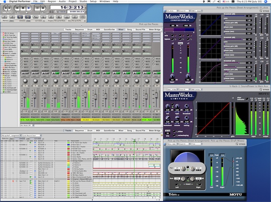
Task: Click the first band's threshold slider in the Compressor
Action: pyautogui.click(x=234, y=16)
